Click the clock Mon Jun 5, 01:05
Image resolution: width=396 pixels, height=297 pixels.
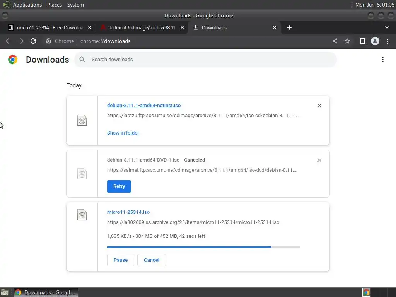[x=375, y=5]
